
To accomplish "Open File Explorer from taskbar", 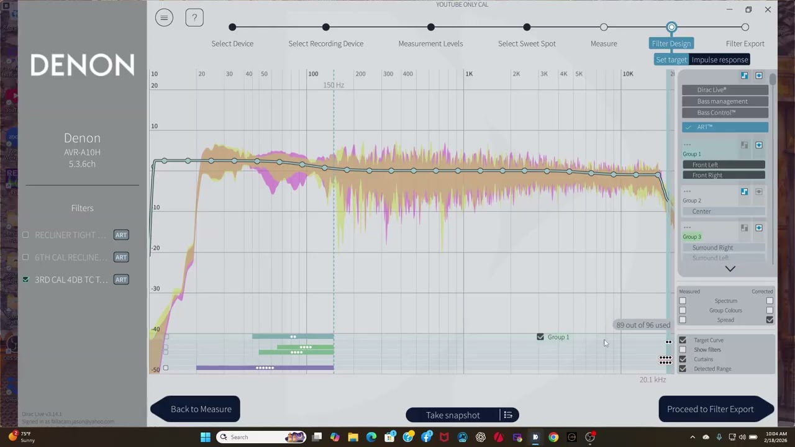I will (353, 437).
